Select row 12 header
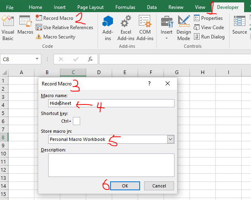Viewport: 251px width, 200px height. click(4, 170)
